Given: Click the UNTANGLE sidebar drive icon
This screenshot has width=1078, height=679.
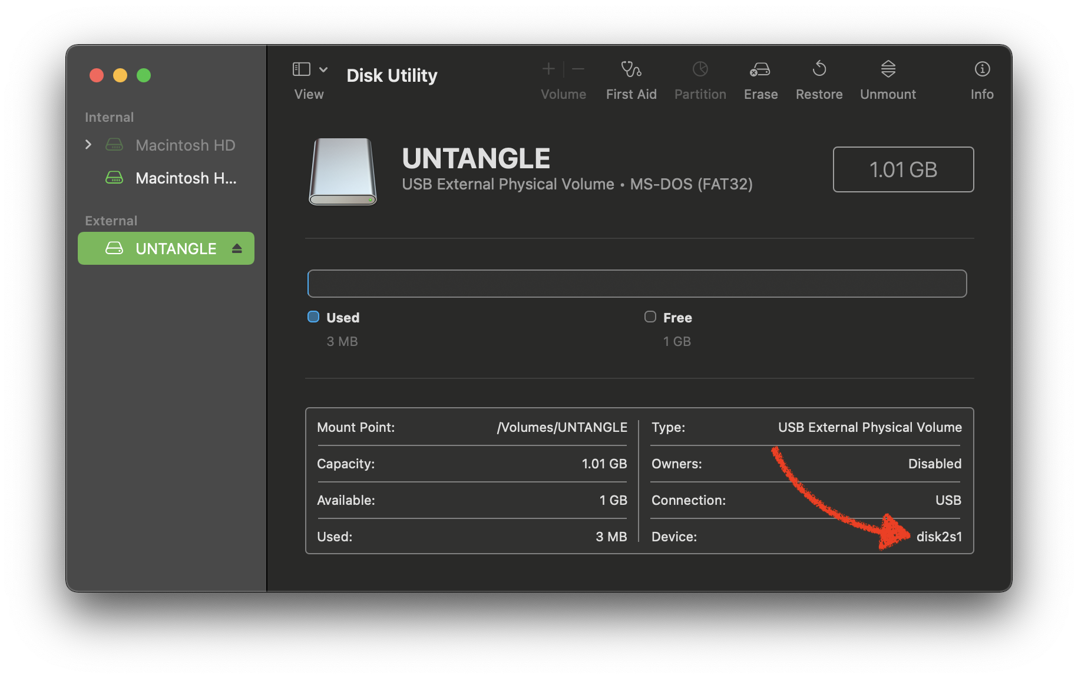Looking at the screenshot, I should (114, 248).
